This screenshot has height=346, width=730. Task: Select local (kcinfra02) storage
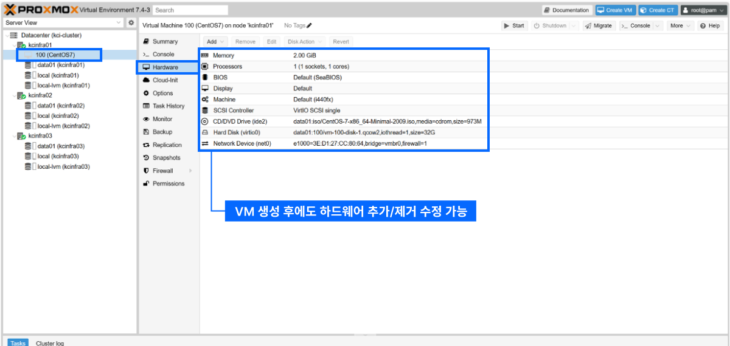[x=58, y=115]
